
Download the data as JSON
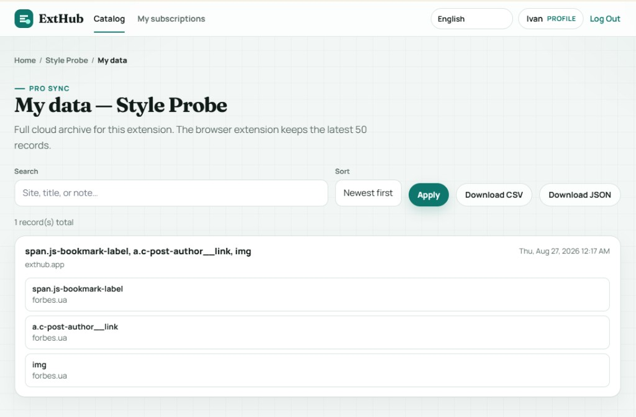coord(579,195)
